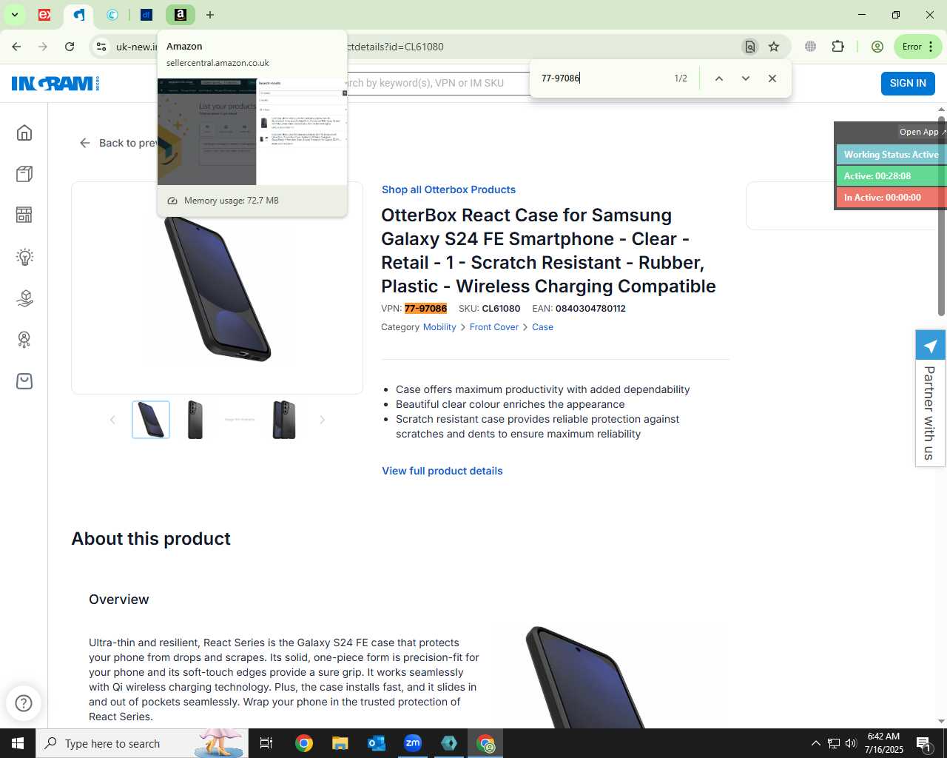Image resolution: width=947 pixels, height=758 pixels.
Task: Click the site information icon in address bar
Action: click(101, 47)
